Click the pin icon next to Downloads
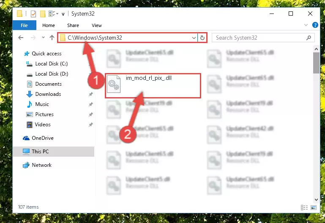This screenshot has height=223, width=325. (90, 94)
